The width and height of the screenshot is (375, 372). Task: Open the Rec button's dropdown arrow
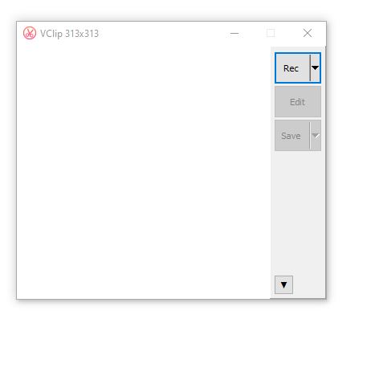coord(316,68)
